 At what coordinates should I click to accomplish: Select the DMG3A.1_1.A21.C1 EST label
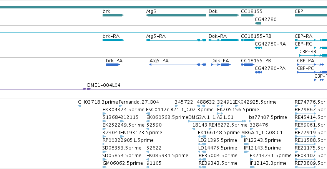pyautogui.click(x=211, y=117)
